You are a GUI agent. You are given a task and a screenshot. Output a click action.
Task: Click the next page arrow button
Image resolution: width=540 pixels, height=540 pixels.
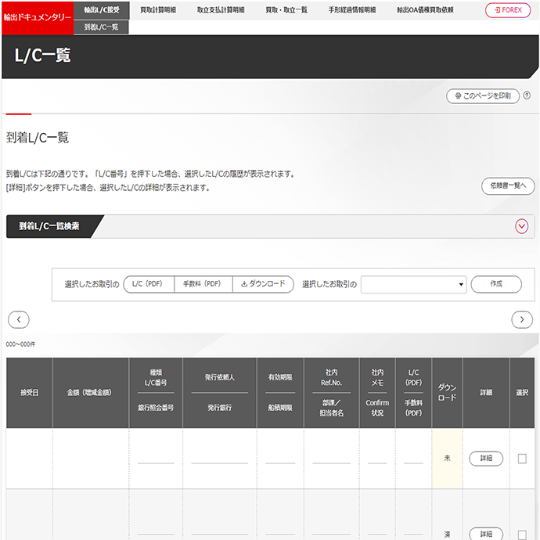(x=522, y=319)
